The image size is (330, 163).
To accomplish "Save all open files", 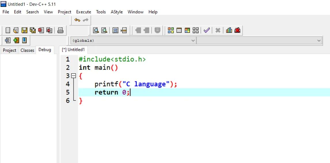I will [33, 30].
